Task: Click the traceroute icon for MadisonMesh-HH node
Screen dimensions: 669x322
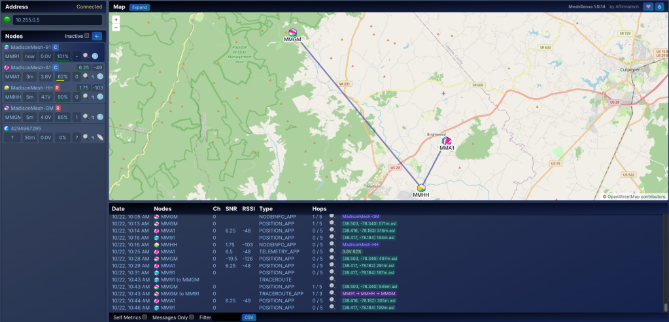Action: [93, 97]
